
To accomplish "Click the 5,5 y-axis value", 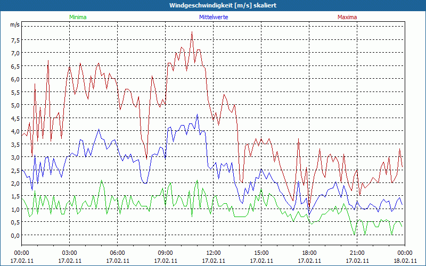I will (x=15, y=93).
